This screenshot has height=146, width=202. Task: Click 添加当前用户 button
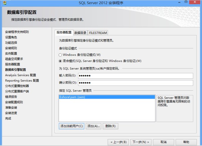coord(71,126)
